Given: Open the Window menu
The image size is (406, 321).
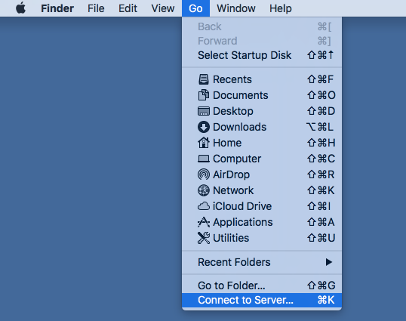Looking at the screenshot, I should (x=236, y=8).
